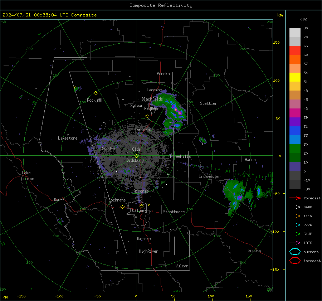
Task: Click the green 31JP arrow icon
Action: click(x=295, y=234)
